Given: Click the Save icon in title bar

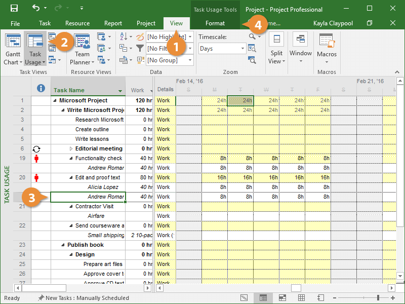Looking at the screenshot, I should pos(14,9).
